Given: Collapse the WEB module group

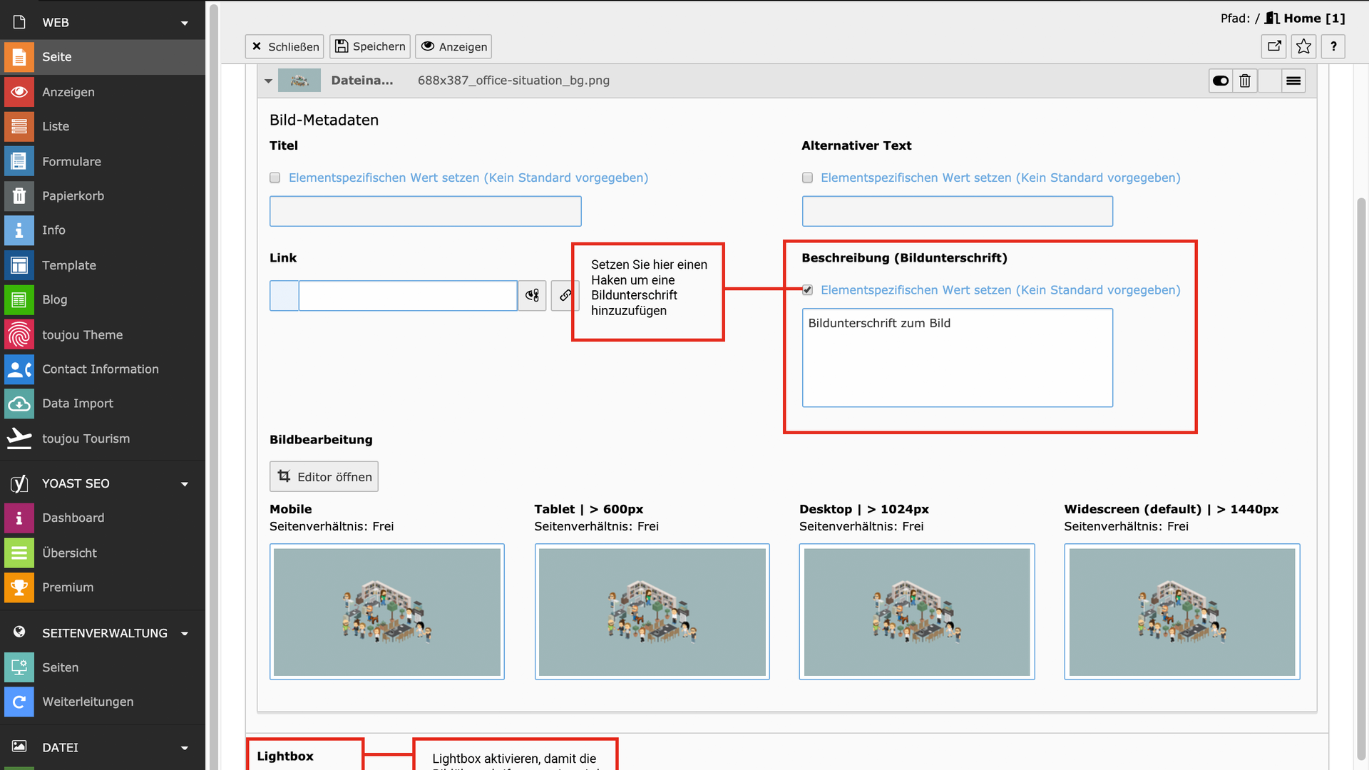Looking at the screenshot, I should pos(185,23).
